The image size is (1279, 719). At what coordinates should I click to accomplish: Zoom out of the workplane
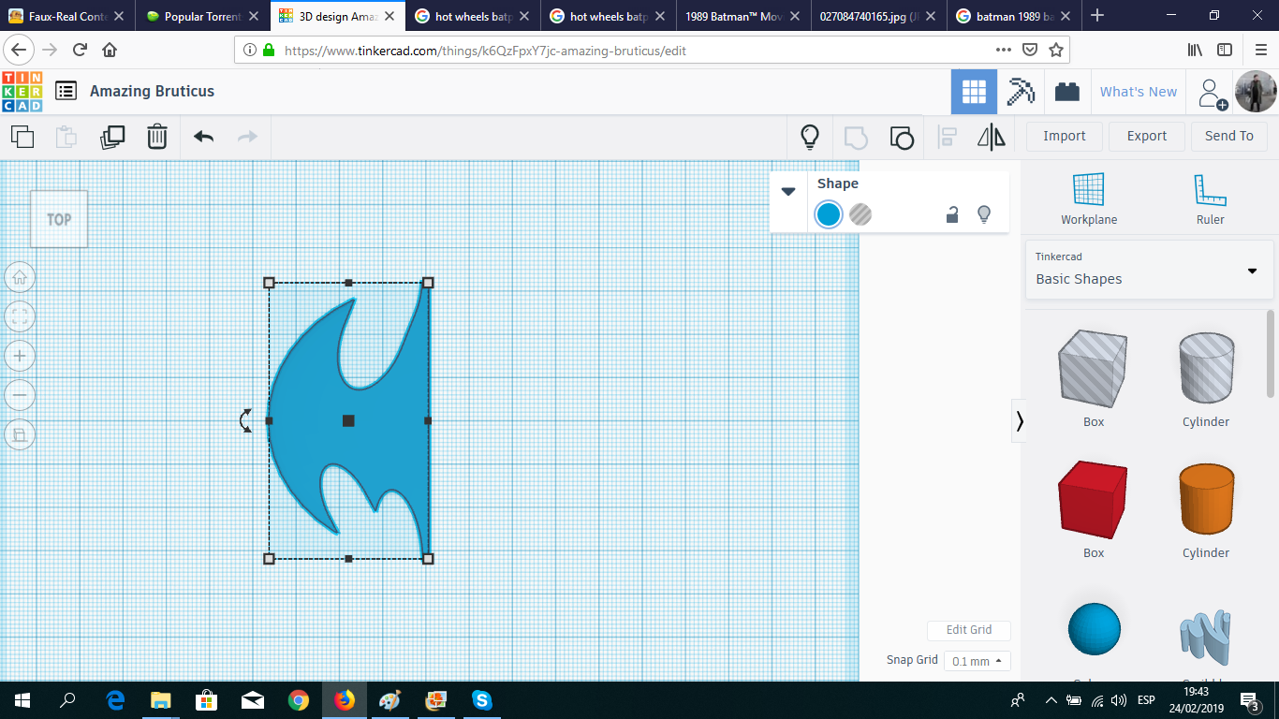20,395
